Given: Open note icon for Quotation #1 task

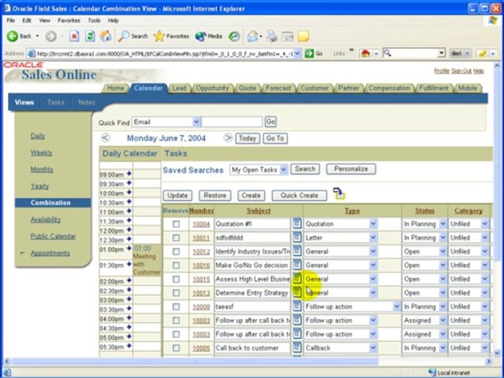Looking at the screenshot, I should point(297,223).
